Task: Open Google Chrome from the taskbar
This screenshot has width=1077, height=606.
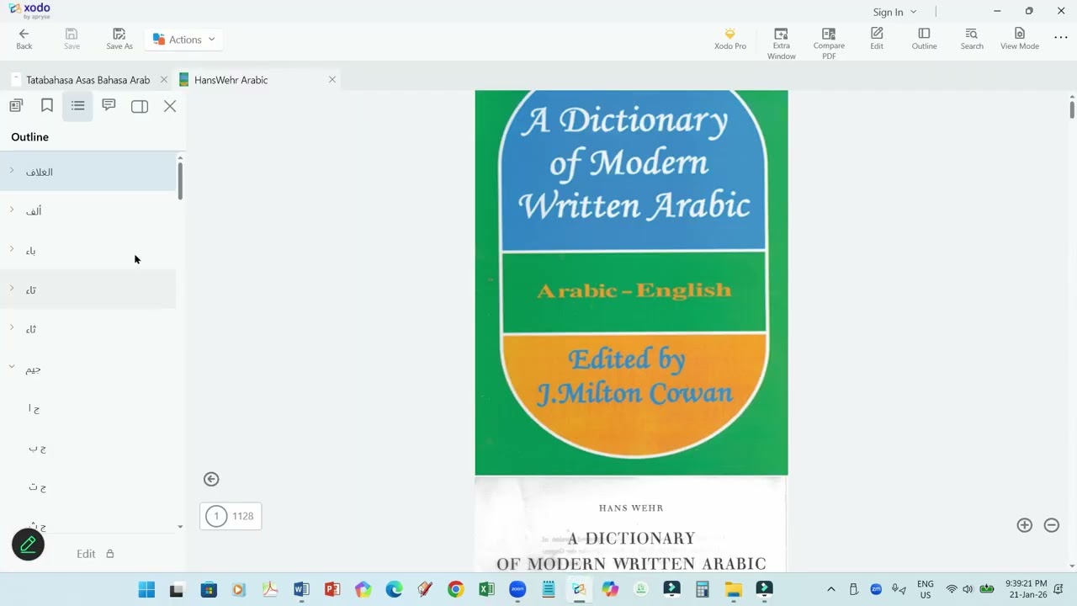Action: (x=455, y=589)
